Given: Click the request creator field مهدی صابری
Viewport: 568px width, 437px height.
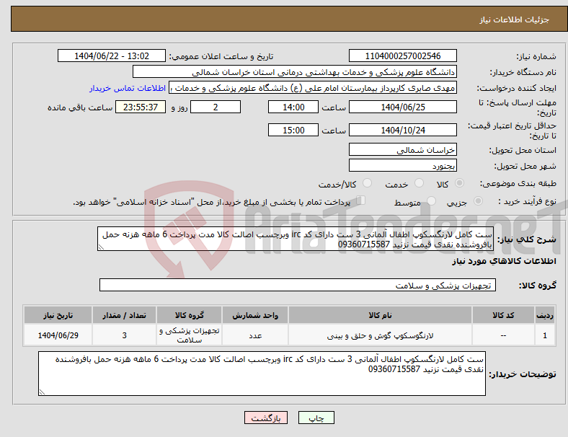Looking at the screenshot, I should pos(313,88).
